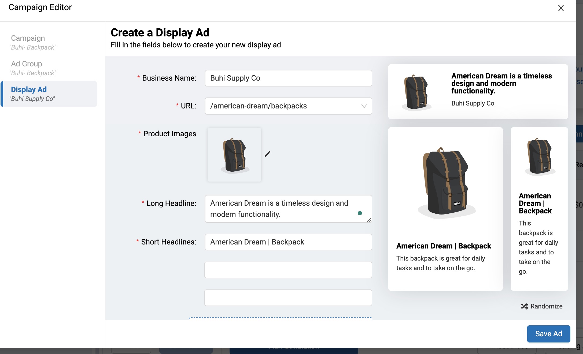Click inside the URL field
Viewport: 583px width, 354px height.
(x=282, y=106)
